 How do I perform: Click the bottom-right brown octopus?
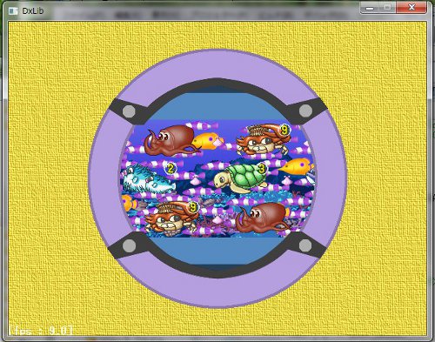(263, 218)
